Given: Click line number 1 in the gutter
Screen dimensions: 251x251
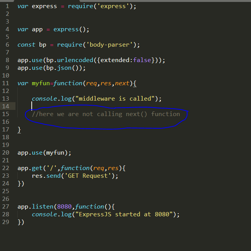Looking at the screenshot, I should click(7, 6).
